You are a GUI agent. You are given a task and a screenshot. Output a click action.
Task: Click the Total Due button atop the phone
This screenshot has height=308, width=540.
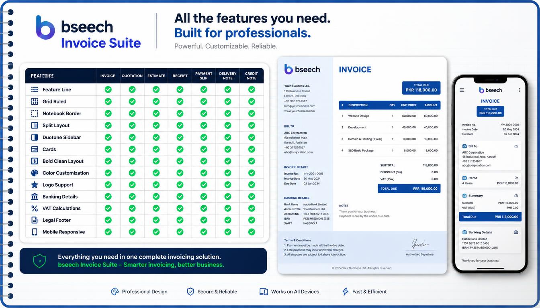tap(490, 111)
